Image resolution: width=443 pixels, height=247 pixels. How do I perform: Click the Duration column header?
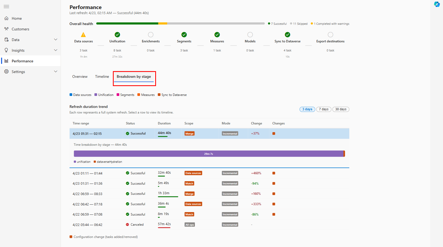(x=164, y=123)
